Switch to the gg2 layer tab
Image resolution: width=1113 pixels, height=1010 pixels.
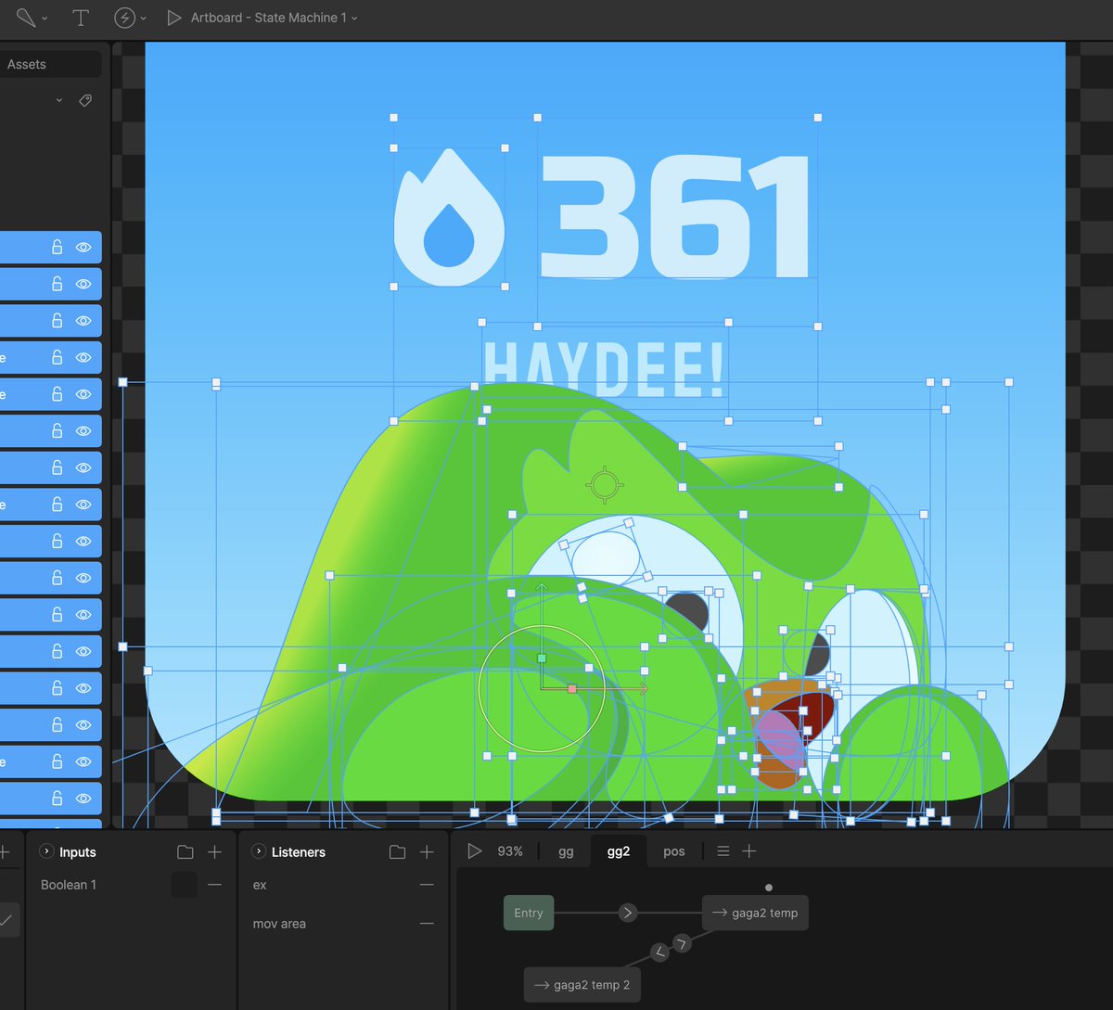pos(619,851)
